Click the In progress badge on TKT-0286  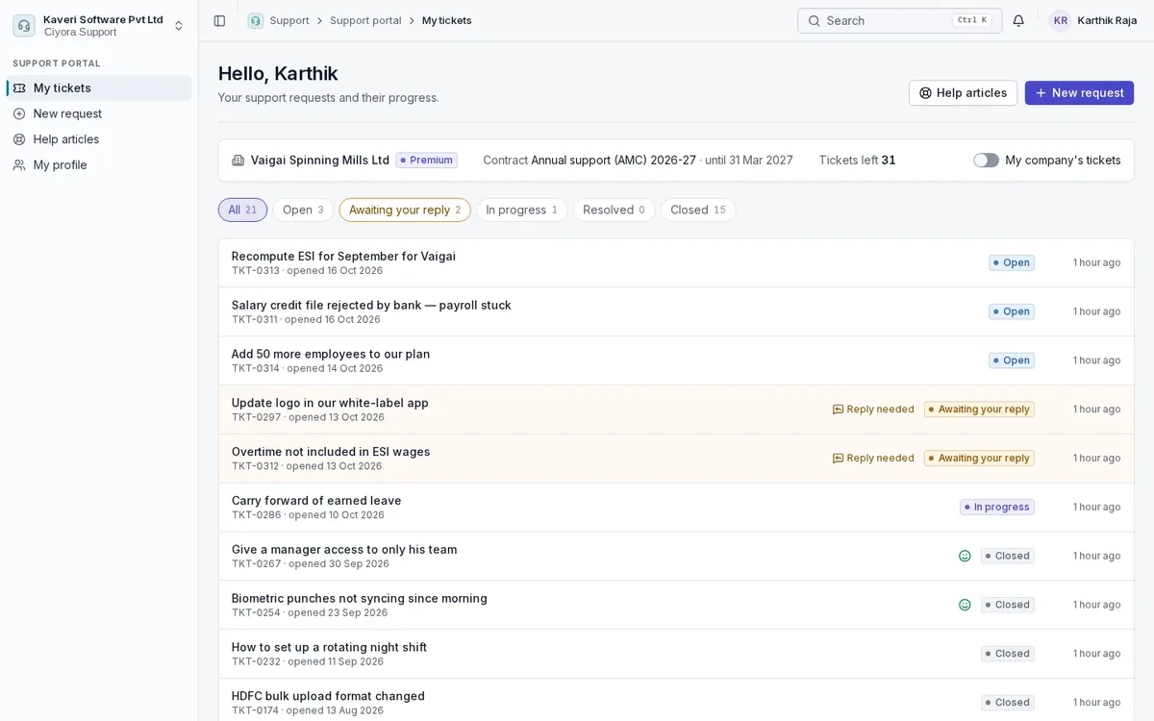click(x=997, y=508)
